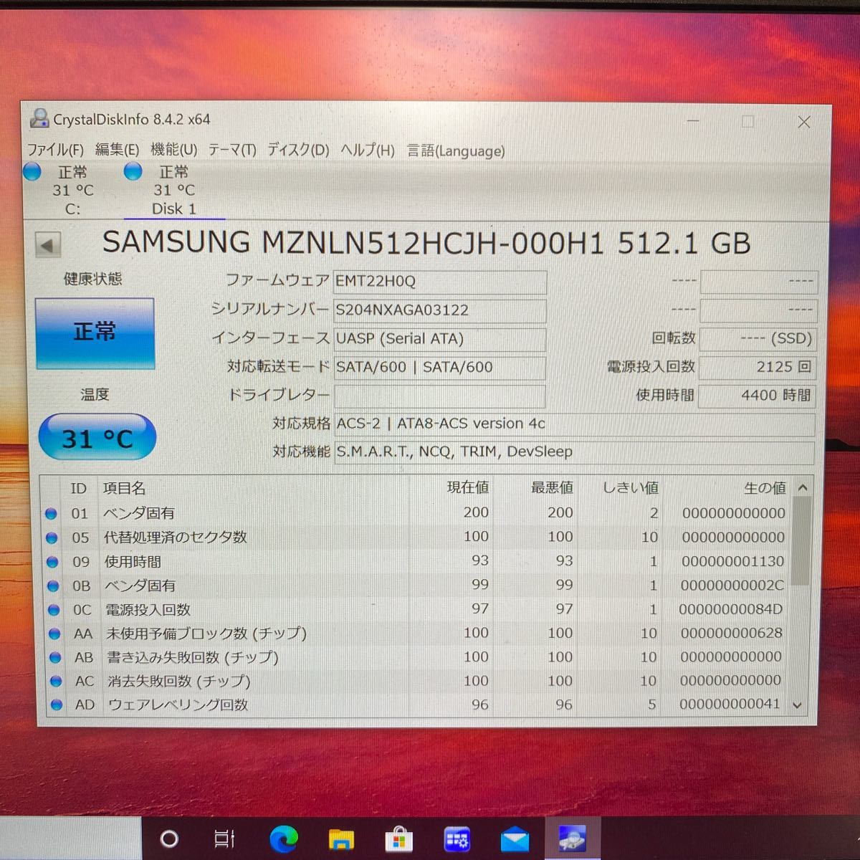
Task: Open File Explorer from taskbar
Action: (341, 839)
